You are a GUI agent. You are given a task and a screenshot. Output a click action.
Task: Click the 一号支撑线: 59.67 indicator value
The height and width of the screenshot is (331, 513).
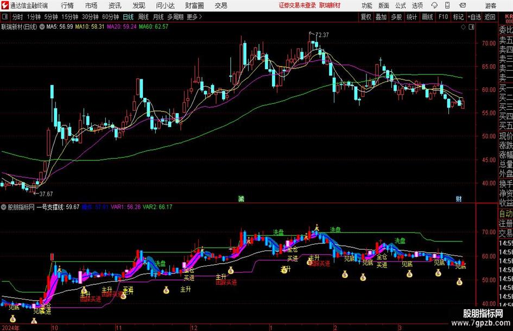tap(58, 207)
